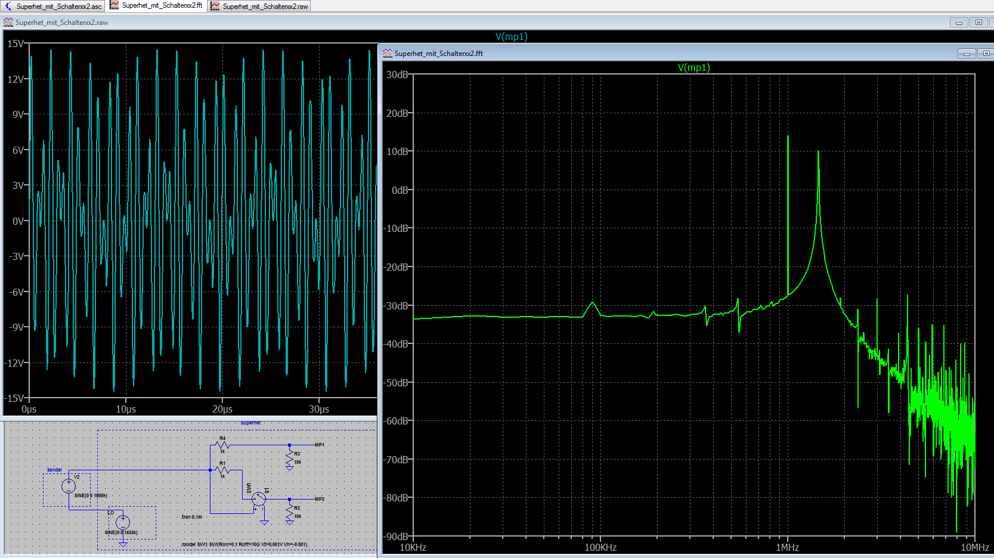This screenshot has width=994, height=558.
Task: Click the .tran 0.1m directive
Action: [x=191, y=517]
